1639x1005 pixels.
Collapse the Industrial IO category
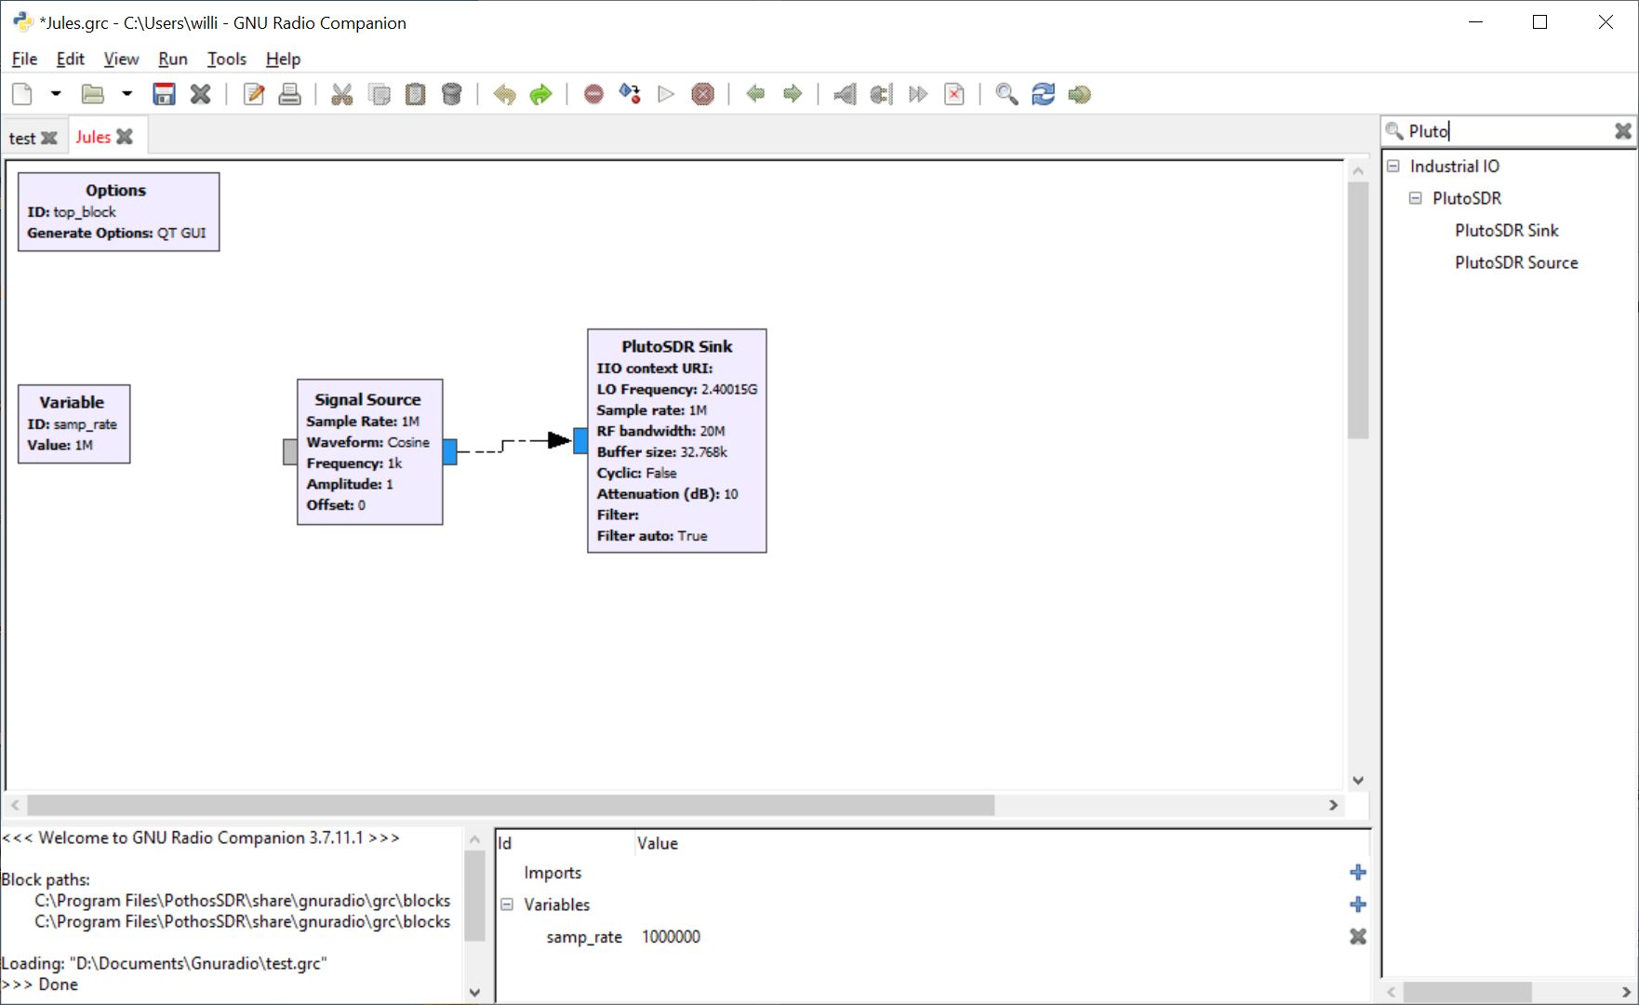(1393, 166)
